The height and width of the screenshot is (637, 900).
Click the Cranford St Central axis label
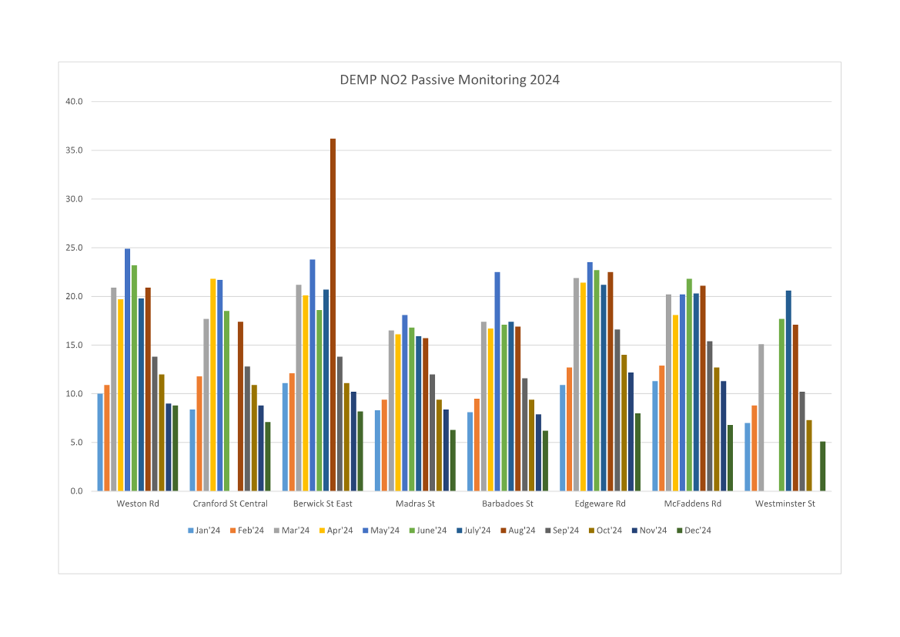[230, 503]
